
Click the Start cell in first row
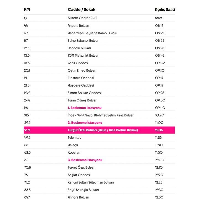(159, 18)
